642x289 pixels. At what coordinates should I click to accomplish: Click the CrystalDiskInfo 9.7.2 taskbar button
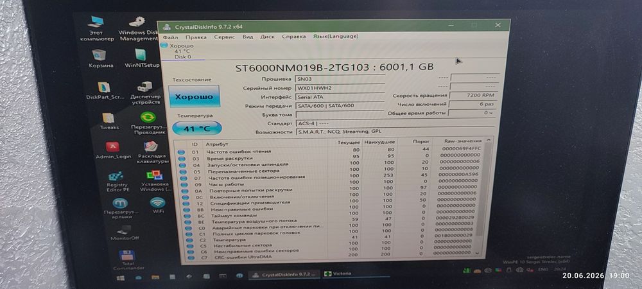tap(284, 274)
